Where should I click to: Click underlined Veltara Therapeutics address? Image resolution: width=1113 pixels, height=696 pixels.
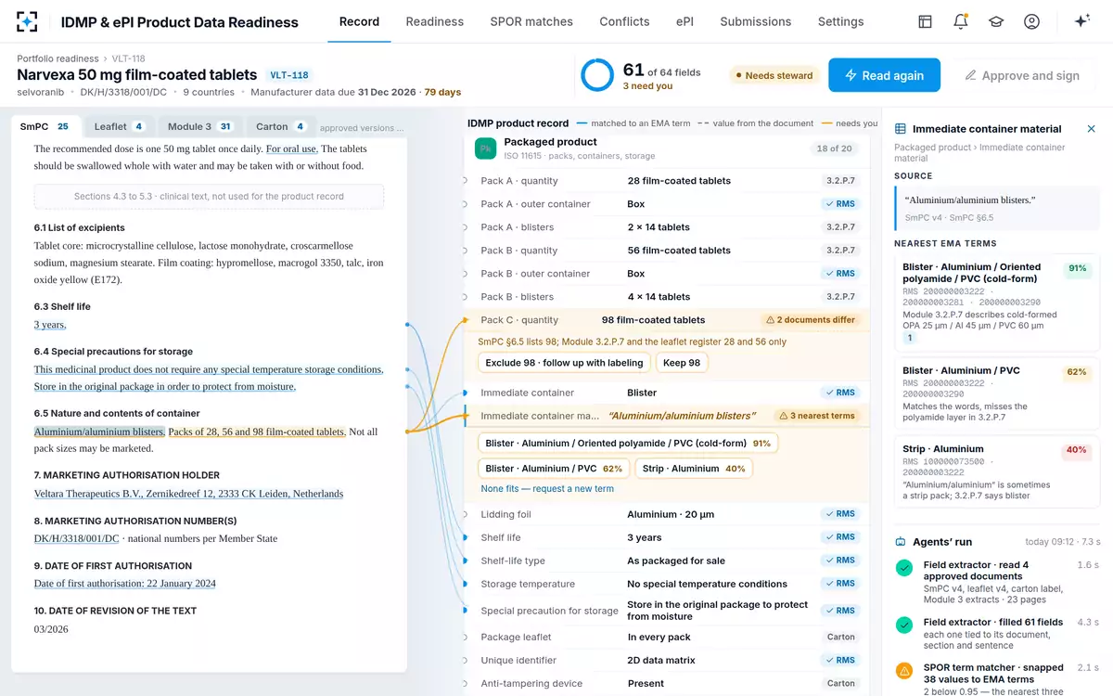pos(188,494)
